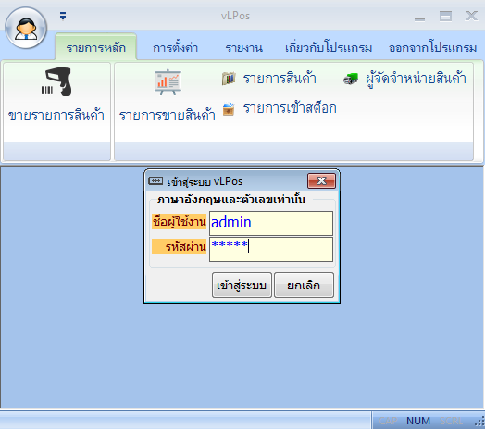The height and width of the screenshot is (429, 485).
Task: Open the รายงาน tab
Action: pyautogui.click(x=243, y=48)
